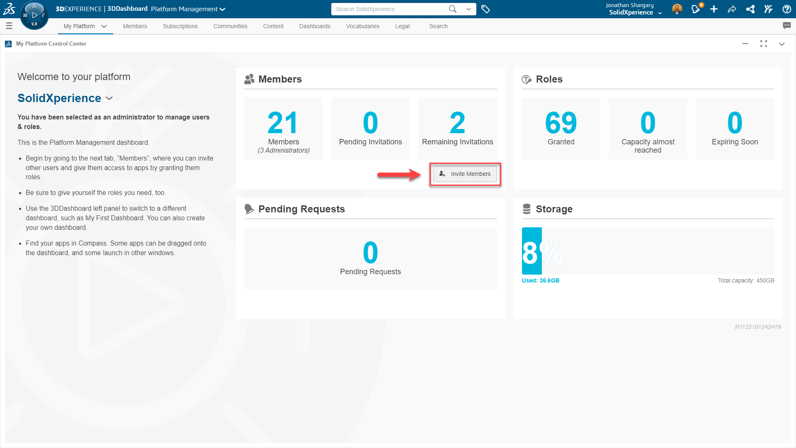Switch to the Subscriptions tab

click(180, 26)
